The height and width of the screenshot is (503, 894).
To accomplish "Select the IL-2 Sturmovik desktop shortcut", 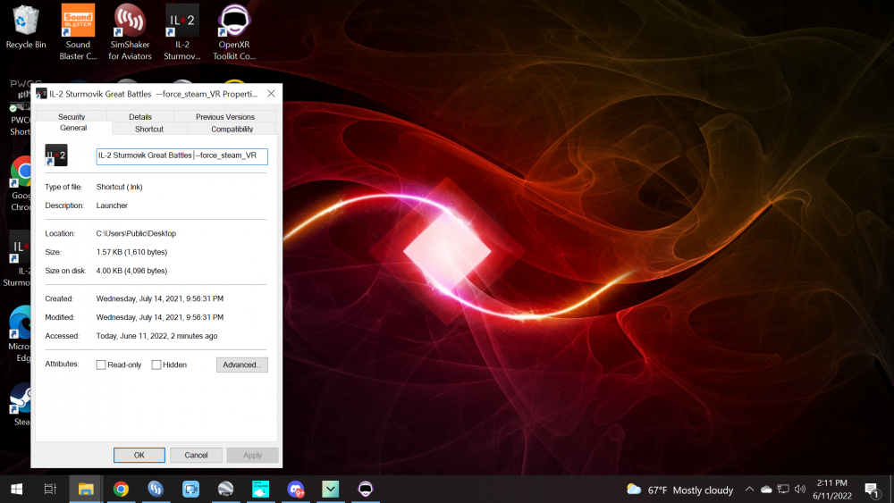I will pyautogui.click(x=181, y=21).
